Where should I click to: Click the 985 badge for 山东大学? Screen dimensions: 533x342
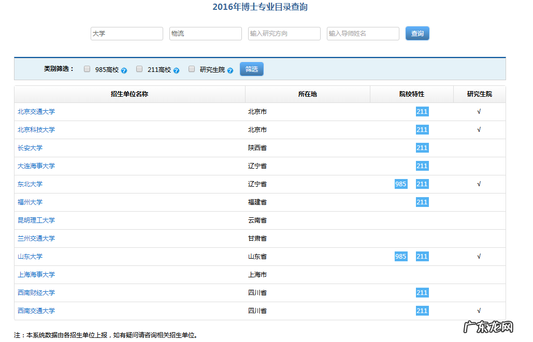pyautogui.click(x=400, y=256)
